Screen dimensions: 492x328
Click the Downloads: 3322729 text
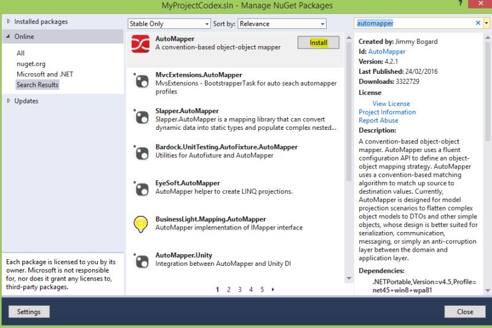point(389,82)
